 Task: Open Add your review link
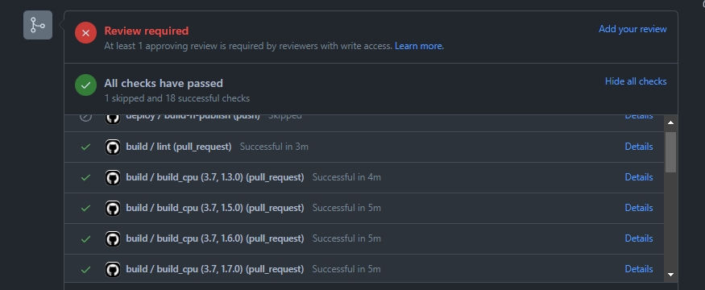pos(632,29)
